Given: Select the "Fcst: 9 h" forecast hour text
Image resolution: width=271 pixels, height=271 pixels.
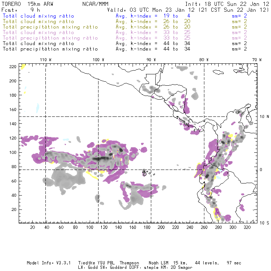Looking at the screenshot, I should (x=21, y=10).
